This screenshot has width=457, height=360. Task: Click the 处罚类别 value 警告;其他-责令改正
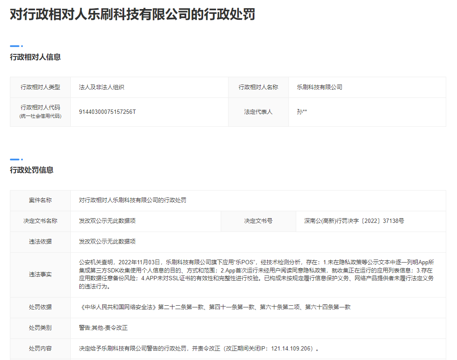(103, 328)
